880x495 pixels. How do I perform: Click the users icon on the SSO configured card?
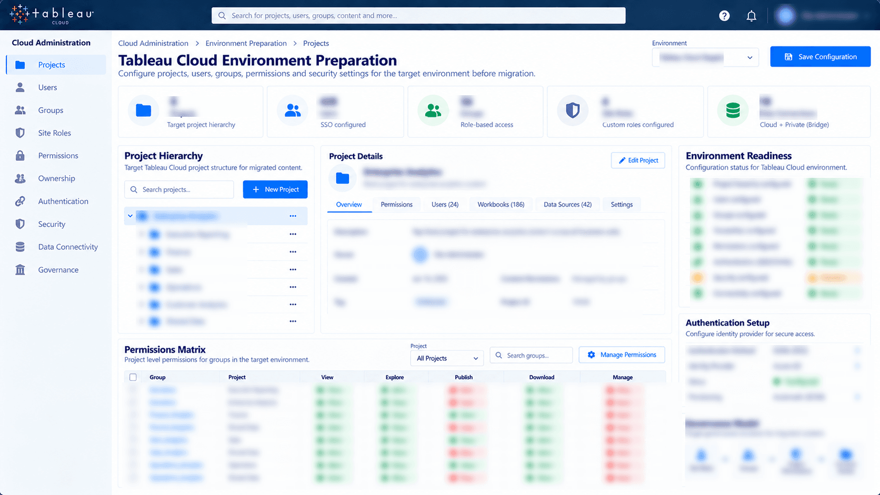click(x=293, y=110)
